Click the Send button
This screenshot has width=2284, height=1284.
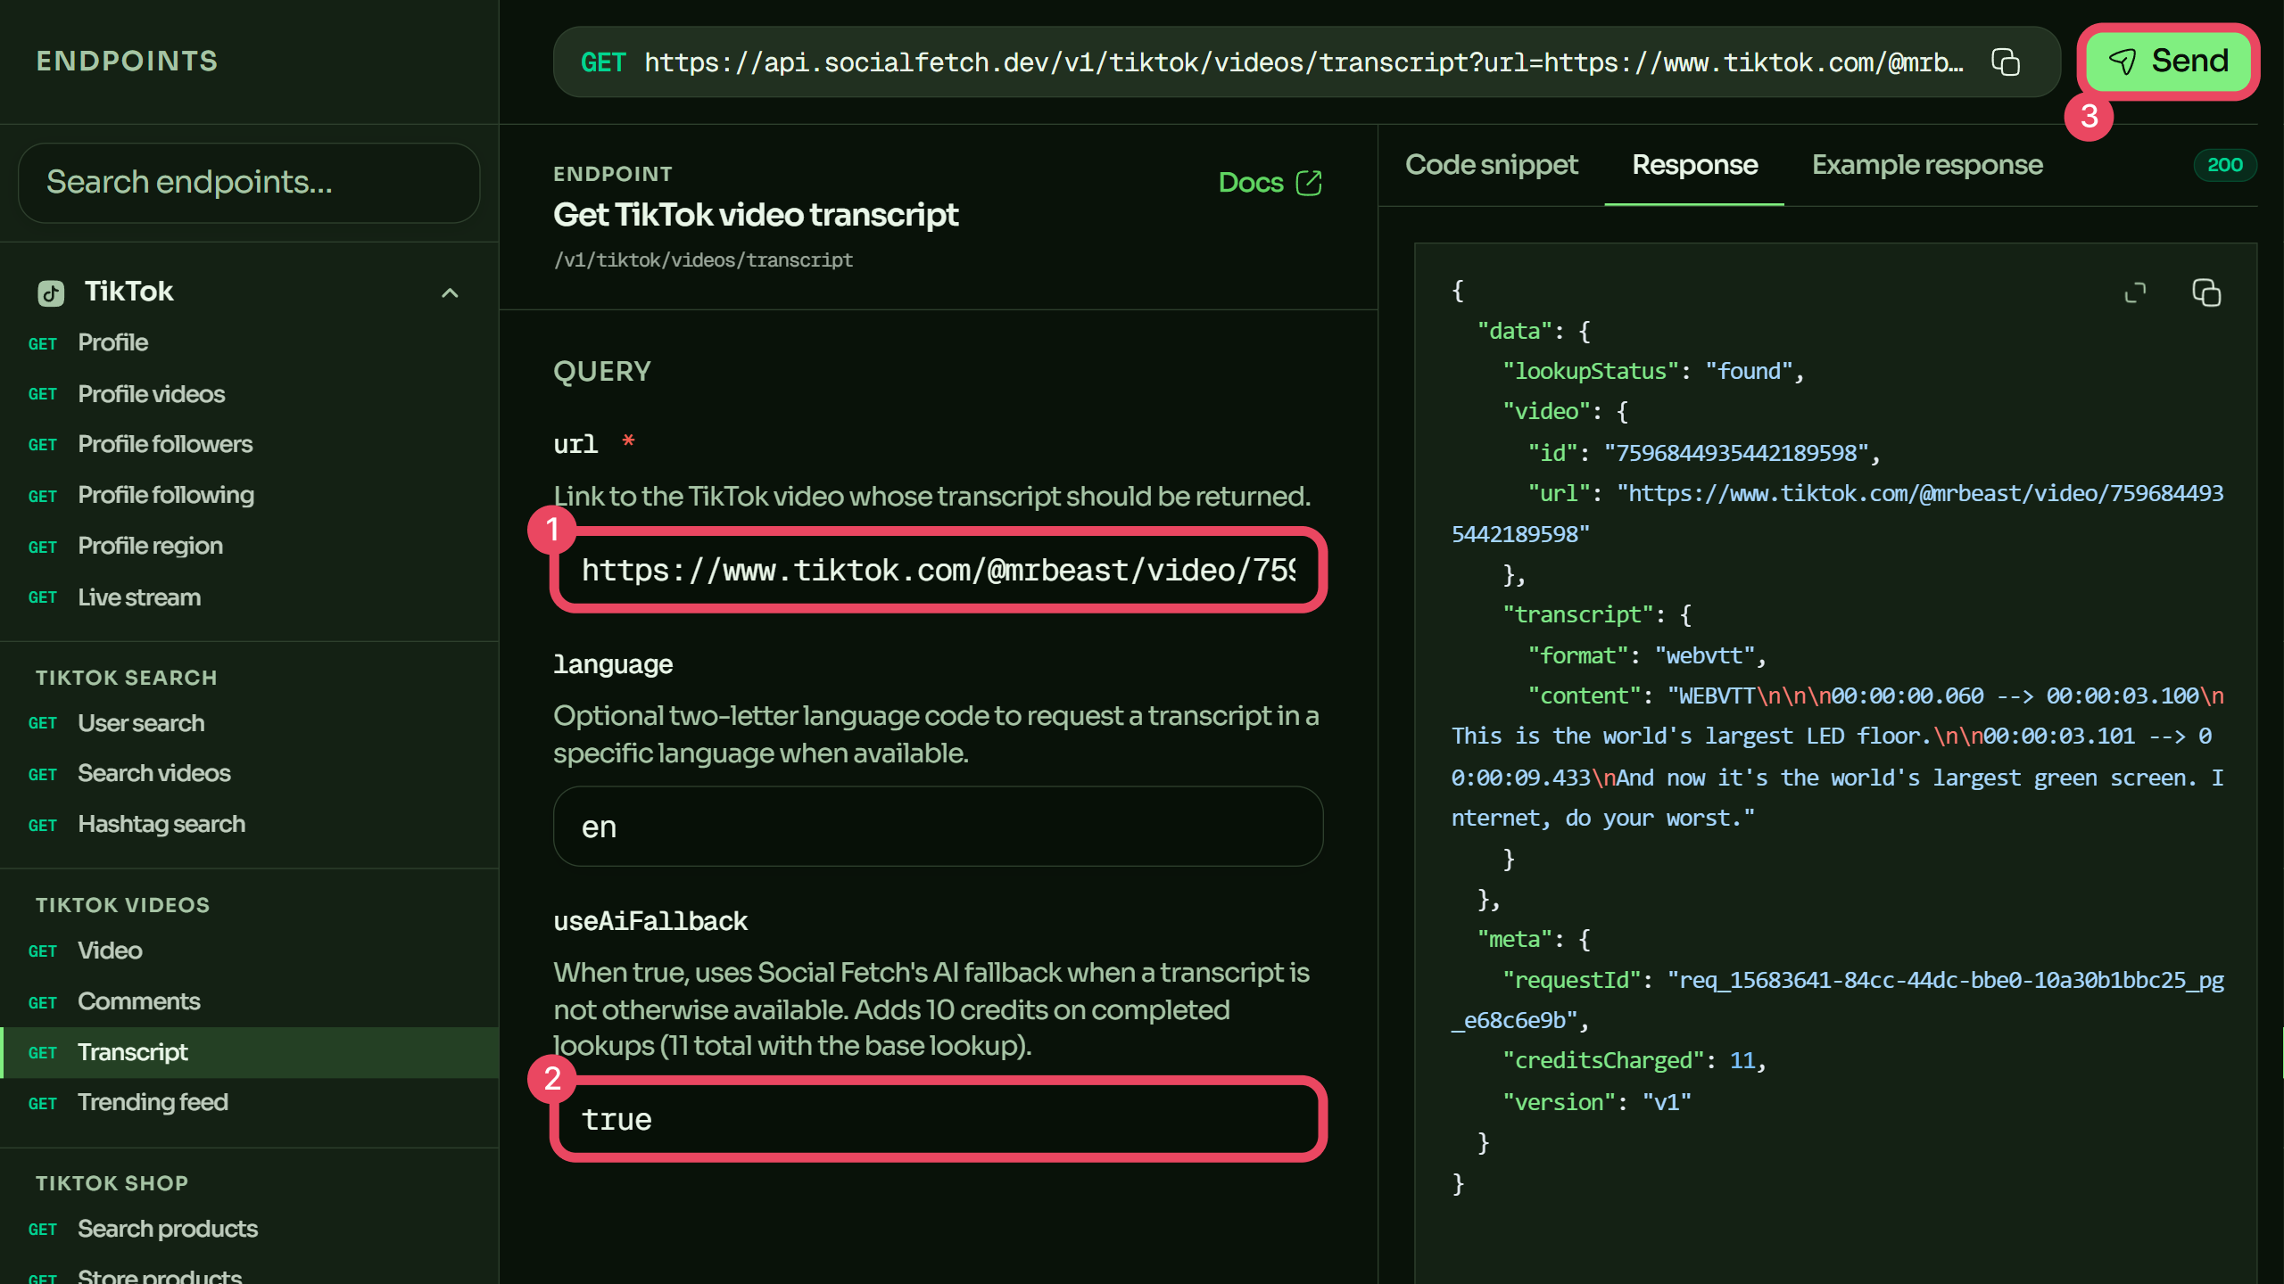(2168, 61)
